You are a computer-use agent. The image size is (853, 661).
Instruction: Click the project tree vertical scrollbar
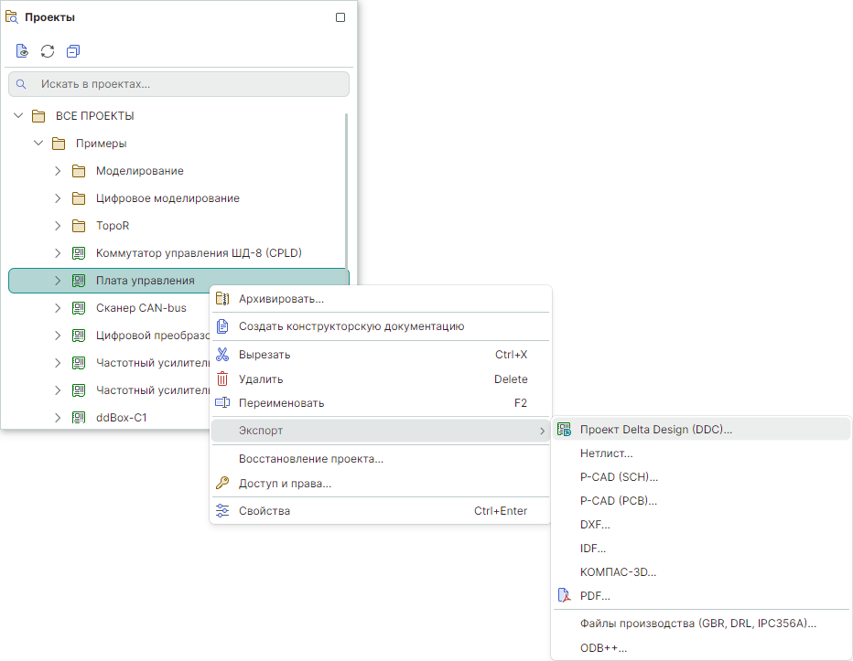coord(346,183)
